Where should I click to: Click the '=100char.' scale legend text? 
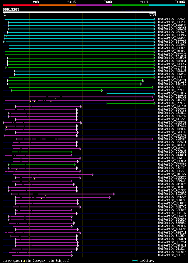[146, 261]
